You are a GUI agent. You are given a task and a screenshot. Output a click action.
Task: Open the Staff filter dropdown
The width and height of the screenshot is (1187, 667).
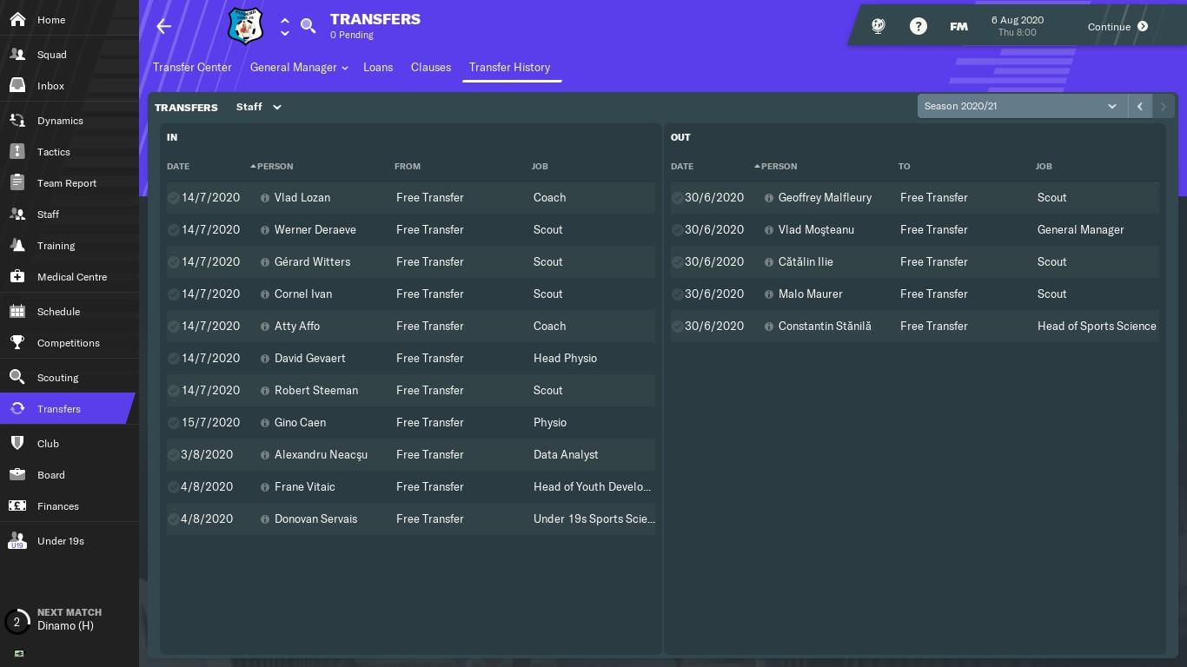(x=259, y=107)
